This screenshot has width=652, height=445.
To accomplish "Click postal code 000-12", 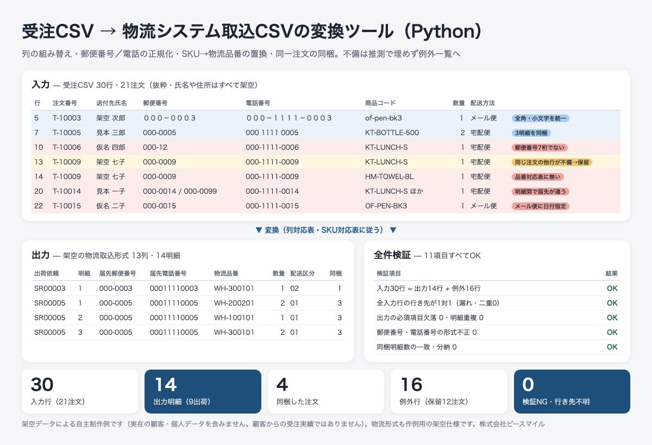I will [155, 147].
